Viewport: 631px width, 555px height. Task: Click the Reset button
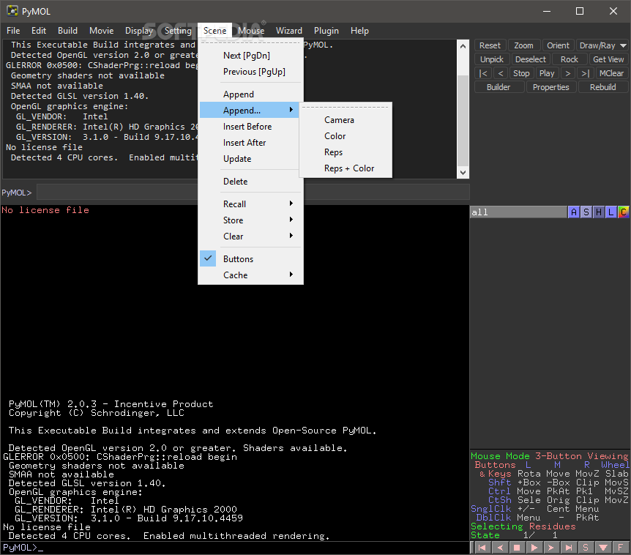coord(490,45)
